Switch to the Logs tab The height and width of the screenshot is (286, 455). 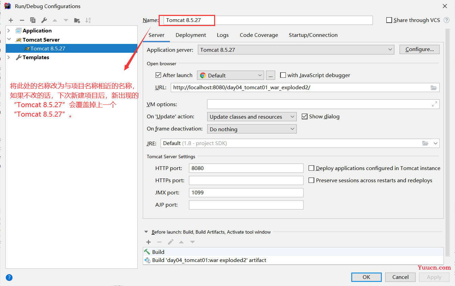(223, 35)
